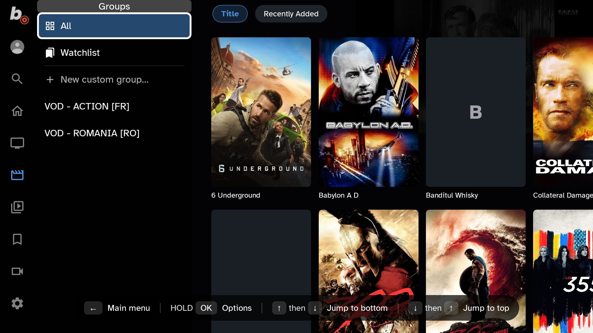
Task: Click the Options hint label
Action: click(x=237, y=308)
